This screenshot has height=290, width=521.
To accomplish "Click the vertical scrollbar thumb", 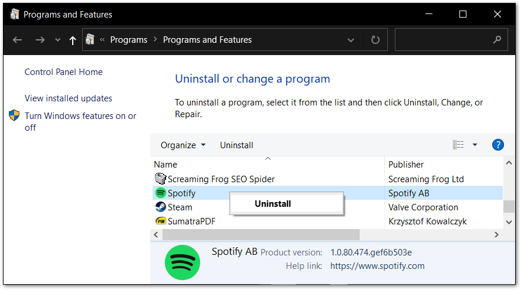I will tap(509, 206).
